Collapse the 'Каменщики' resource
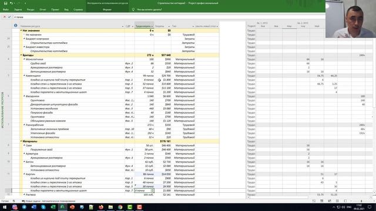 coord(24,76)
